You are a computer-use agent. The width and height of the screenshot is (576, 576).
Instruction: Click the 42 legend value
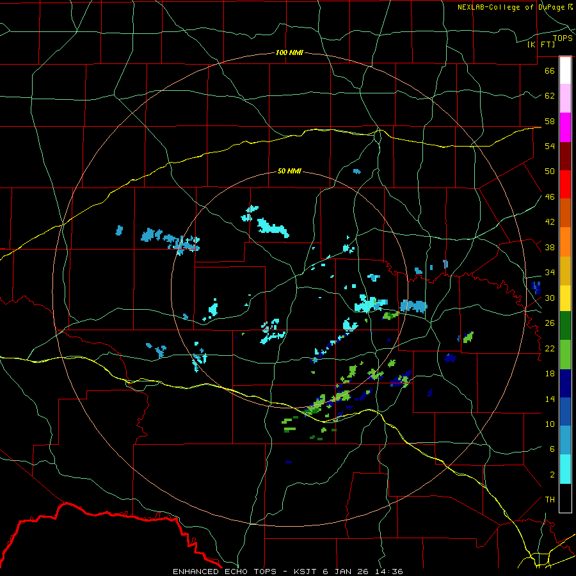pos(550,222)
